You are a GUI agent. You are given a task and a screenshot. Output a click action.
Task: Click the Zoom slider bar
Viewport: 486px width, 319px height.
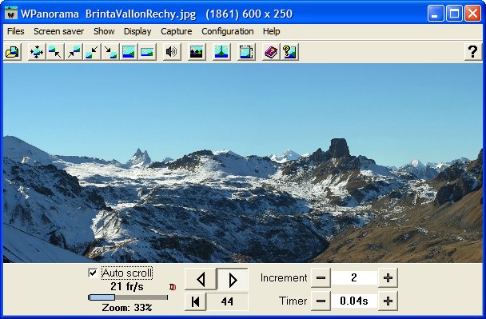pos(128,297)
